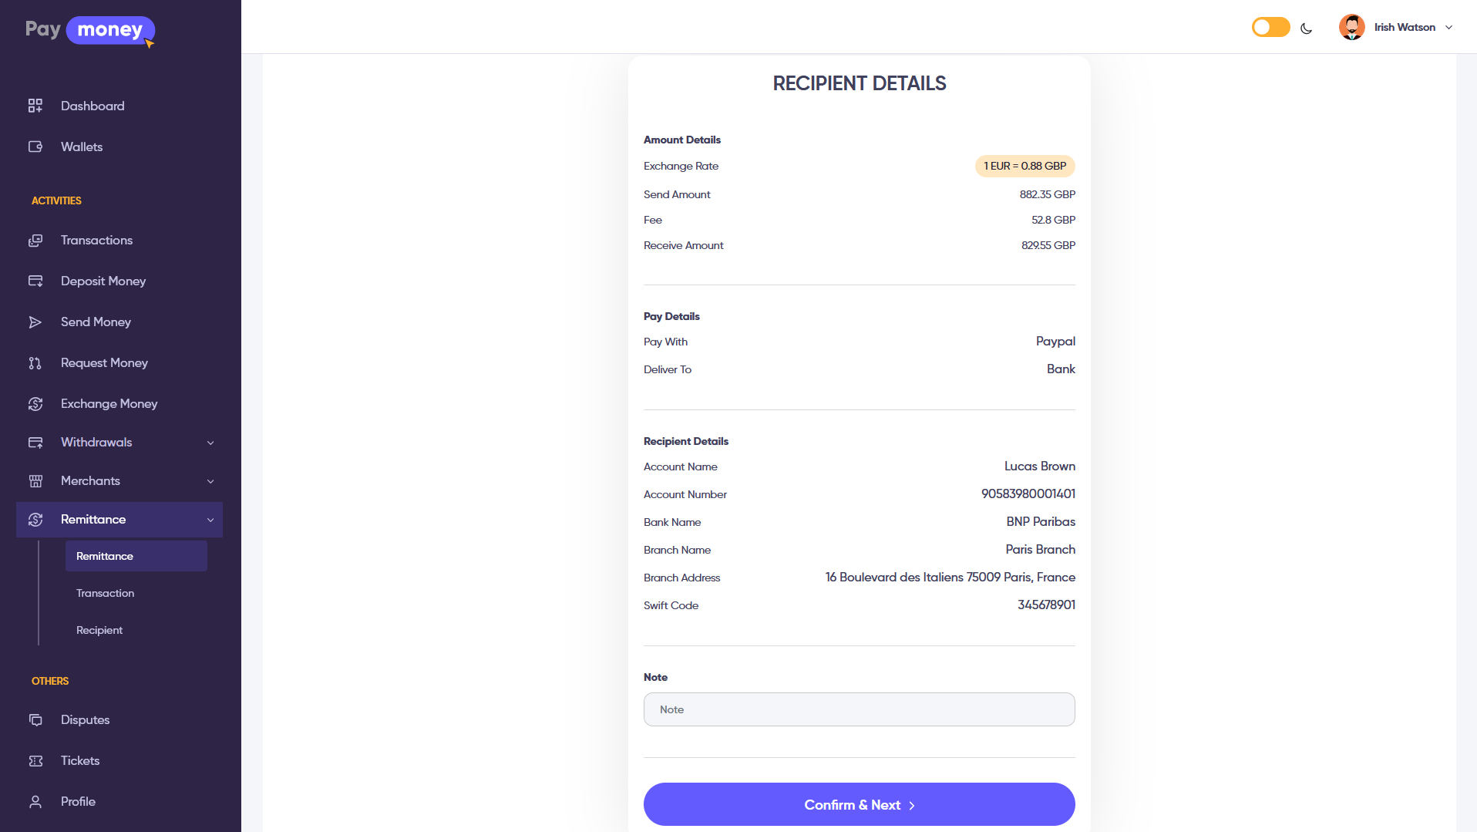Click the Deposit Money card icon

35,281
